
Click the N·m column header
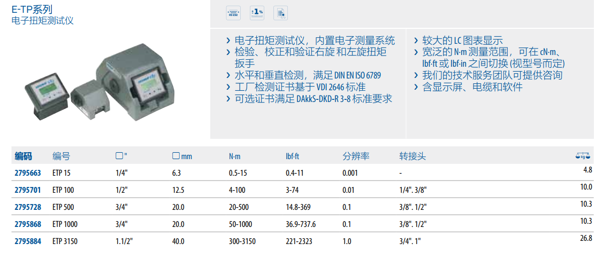tap(235, 156)
